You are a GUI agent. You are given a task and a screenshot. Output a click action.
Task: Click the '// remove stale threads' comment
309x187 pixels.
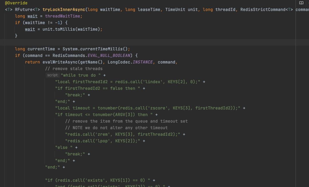coord(74,69)
